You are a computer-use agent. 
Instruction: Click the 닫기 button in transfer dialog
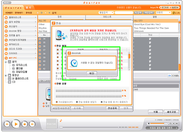(x=126, y=108)
